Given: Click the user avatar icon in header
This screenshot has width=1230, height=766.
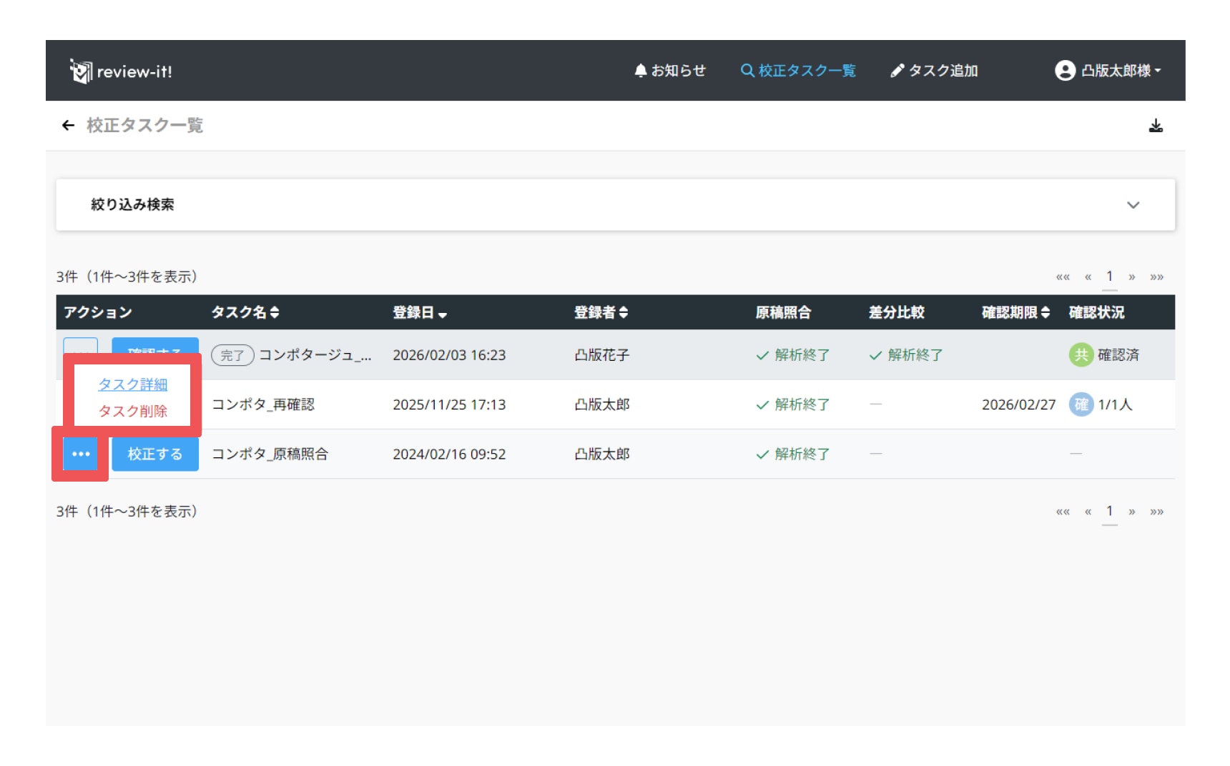Looking at the screenshot, I should pyautogui.click(x=1064, y=71).
